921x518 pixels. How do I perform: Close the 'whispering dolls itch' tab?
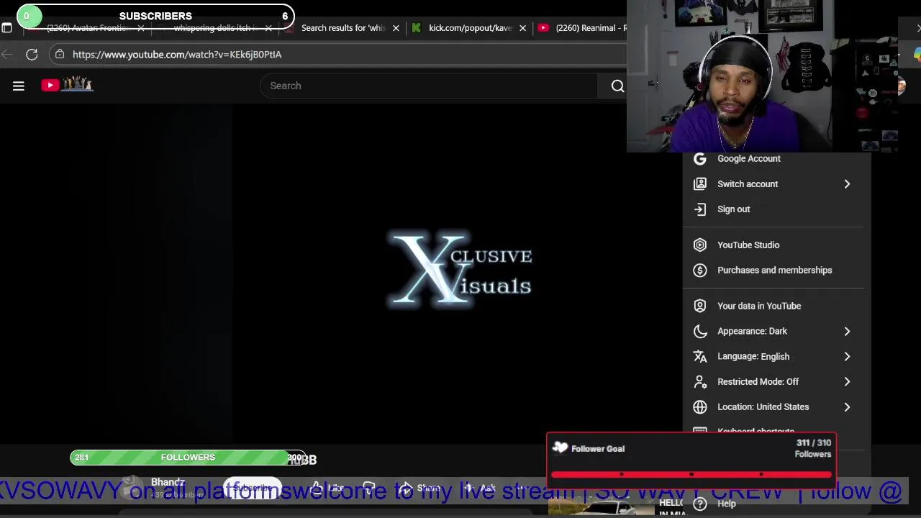pyautogui.click(x=268, y=28)
